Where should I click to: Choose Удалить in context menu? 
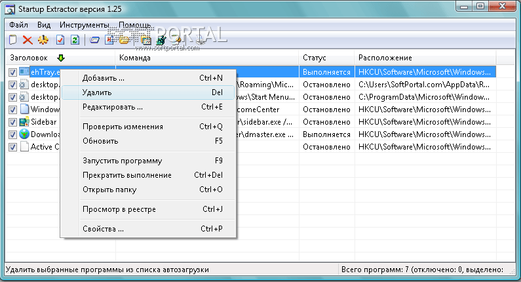148,92
